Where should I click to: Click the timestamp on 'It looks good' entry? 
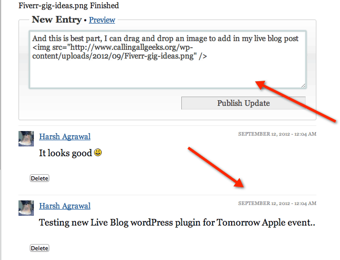[x=277, y=134]
